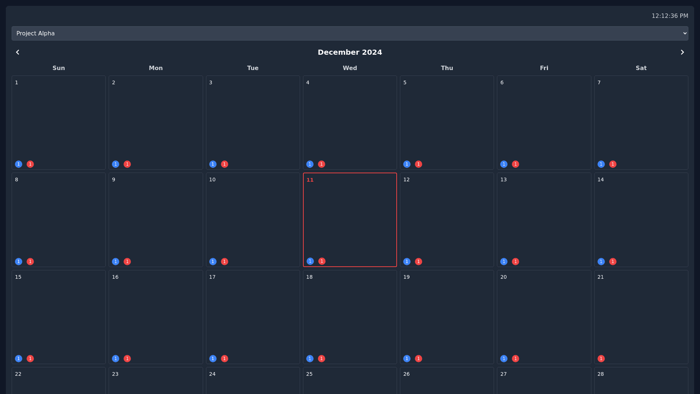Click blue badge on December 20
The image size is (700, 394).
pyautogui.click(x=503, y=359)
